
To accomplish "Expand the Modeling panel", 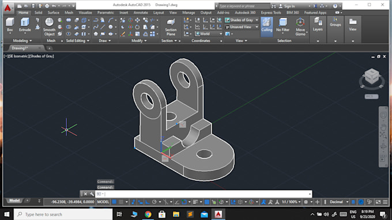I will [22, 41].
